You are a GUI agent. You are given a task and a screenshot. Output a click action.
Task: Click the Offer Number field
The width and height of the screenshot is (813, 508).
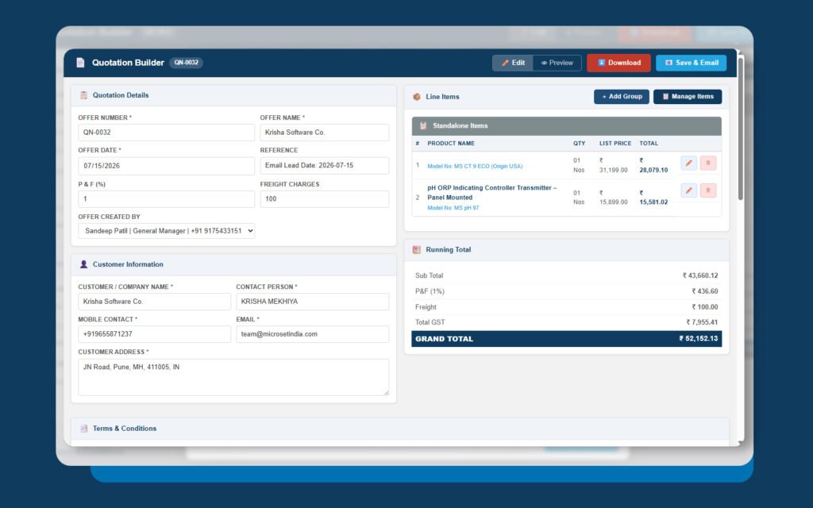tap(167, 133)
